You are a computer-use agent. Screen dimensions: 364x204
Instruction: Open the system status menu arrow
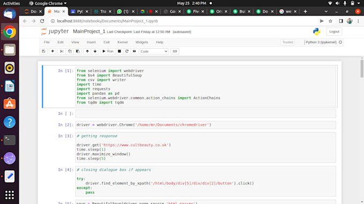(359, 3)
